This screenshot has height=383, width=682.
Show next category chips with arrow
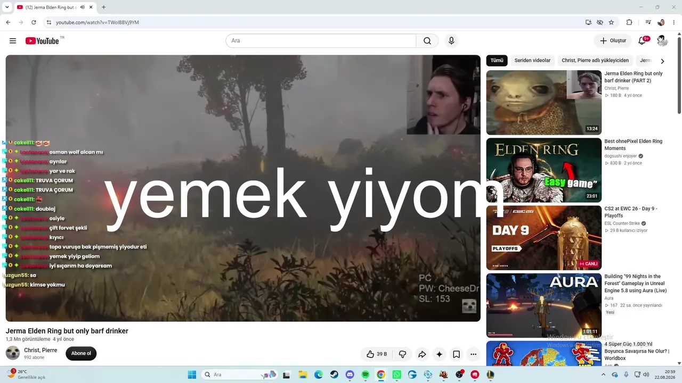tap(662, 61)
